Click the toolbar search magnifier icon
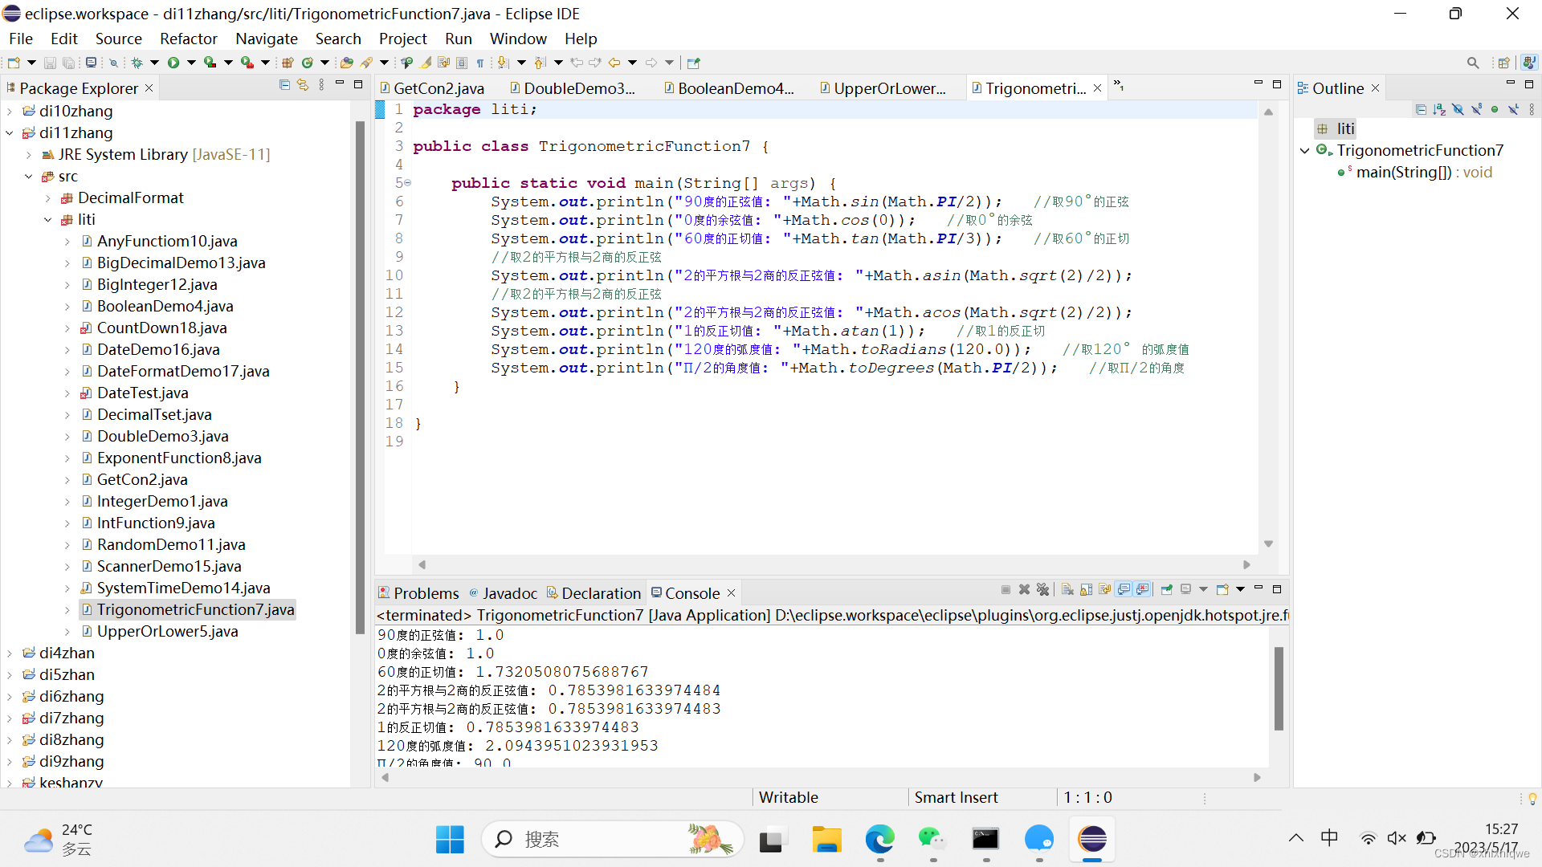This screenshot has height=867, width=1542. [x=1472, y=63]
